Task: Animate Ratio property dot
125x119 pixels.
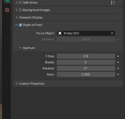Action: click(118, 74)
